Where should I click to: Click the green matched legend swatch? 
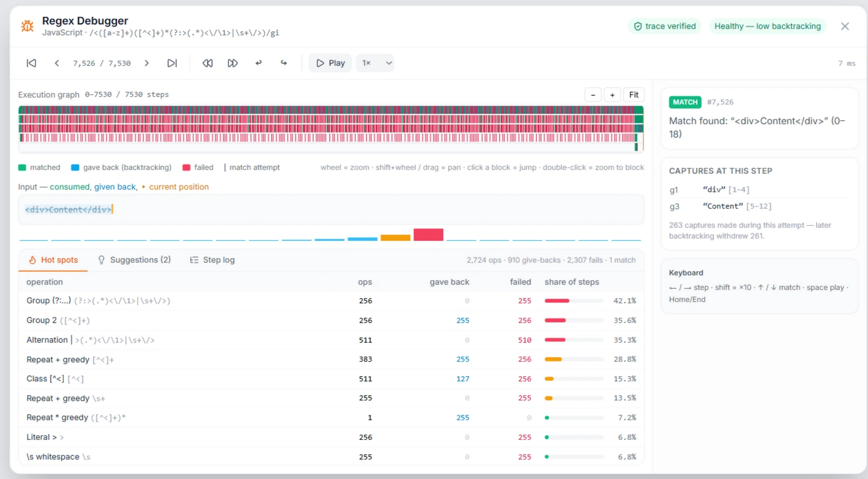tap(22, 167)
